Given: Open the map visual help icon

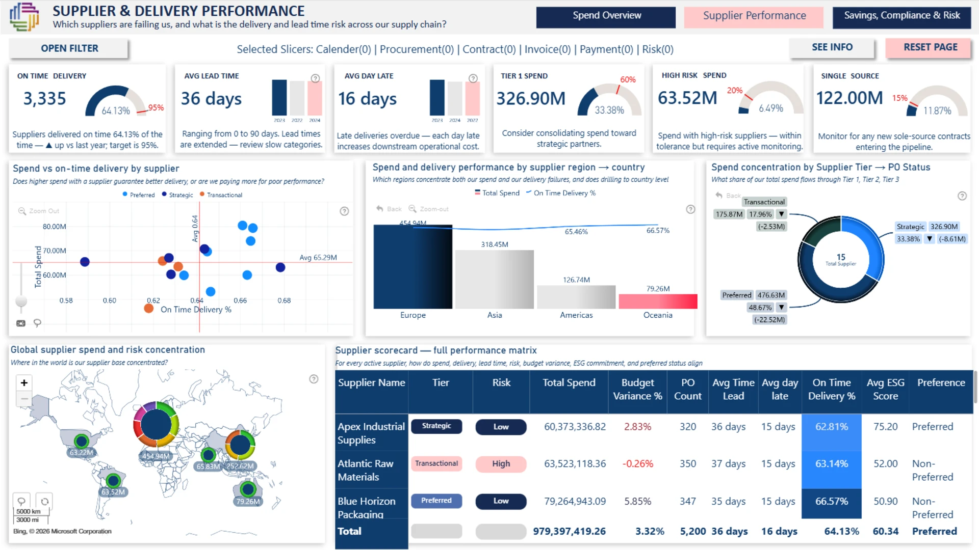Looking at the screenshot, I should tap(314, 379).
